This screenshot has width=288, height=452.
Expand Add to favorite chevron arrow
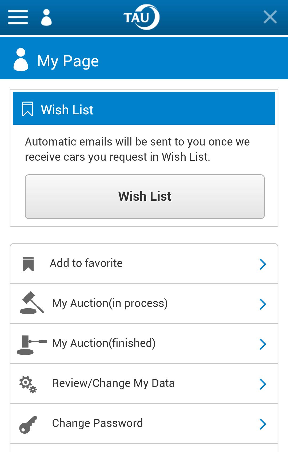[263, 264]
